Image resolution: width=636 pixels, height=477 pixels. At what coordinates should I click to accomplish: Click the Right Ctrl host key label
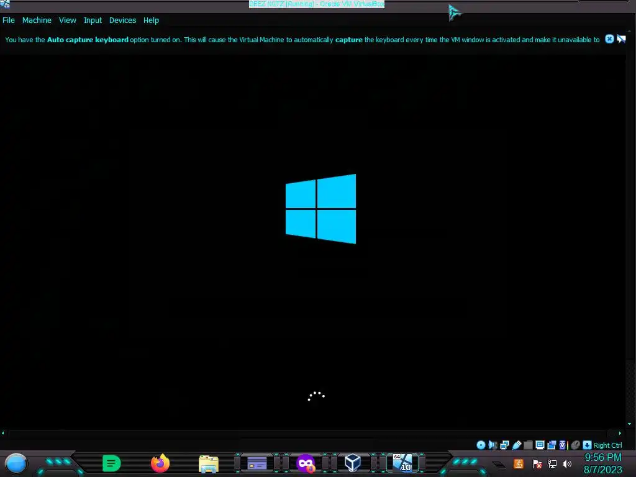coord(607,445)
